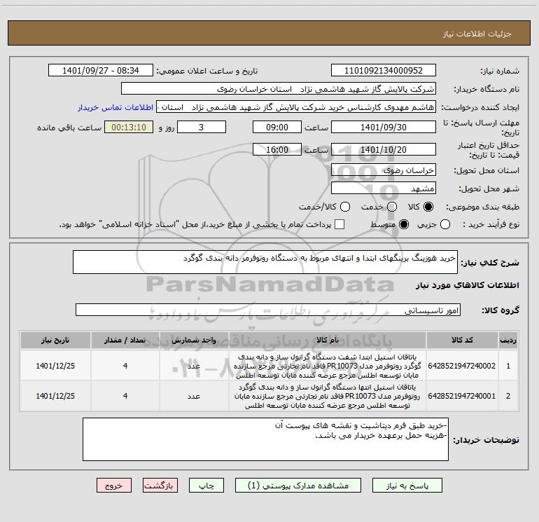539x522 pixels.
Task: Click the توضیحات خریدار notes box
Action: point(265,439)
